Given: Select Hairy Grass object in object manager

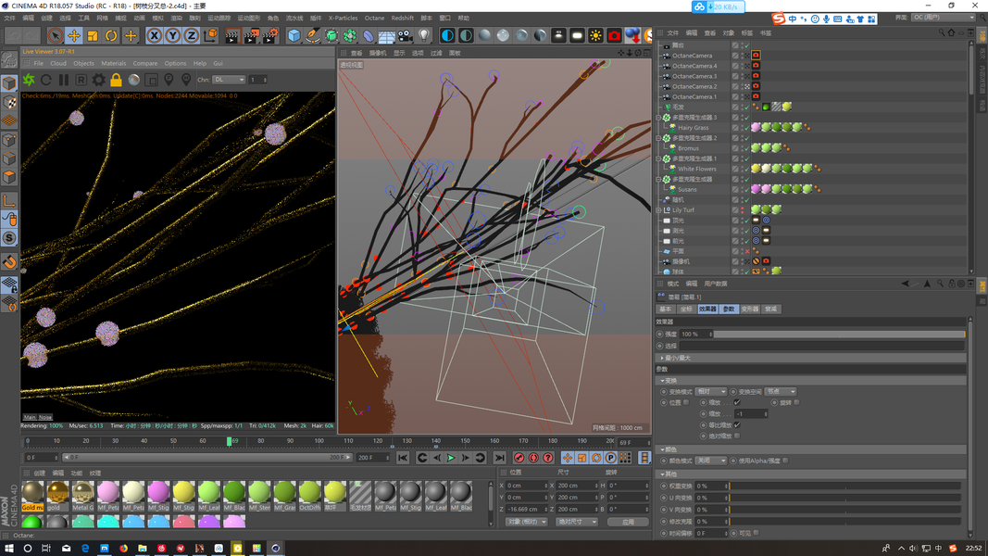Looking at the screenshot, I should point(694,128).
